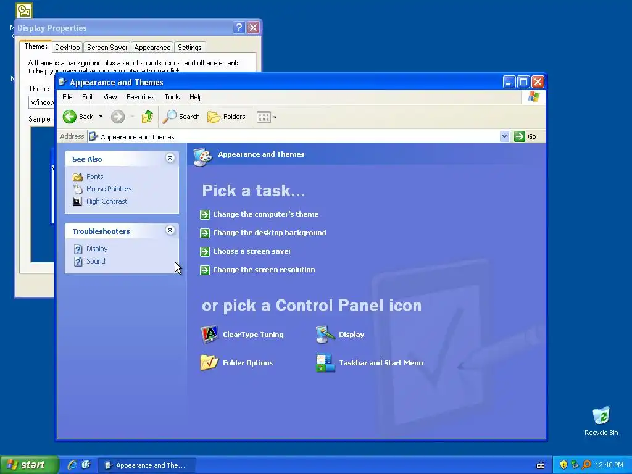The image size is (632, 474).
Task: Open the File menu
Action: [x=67, y=97]
